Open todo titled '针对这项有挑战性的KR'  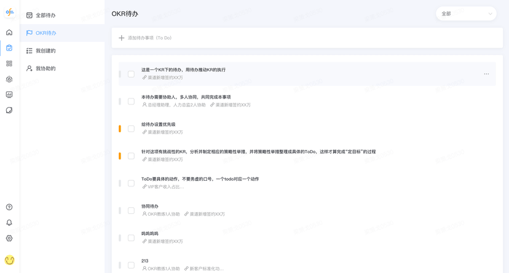click(258, 152)
